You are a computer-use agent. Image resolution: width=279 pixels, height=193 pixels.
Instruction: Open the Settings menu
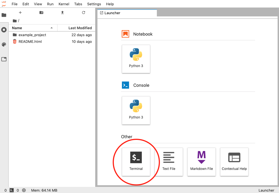(x=94, y=4)
